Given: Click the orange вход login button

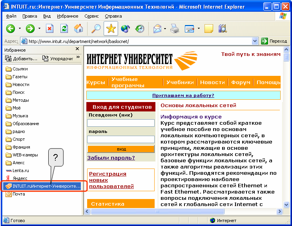Looking at the screenshot, I should (121, 149).
